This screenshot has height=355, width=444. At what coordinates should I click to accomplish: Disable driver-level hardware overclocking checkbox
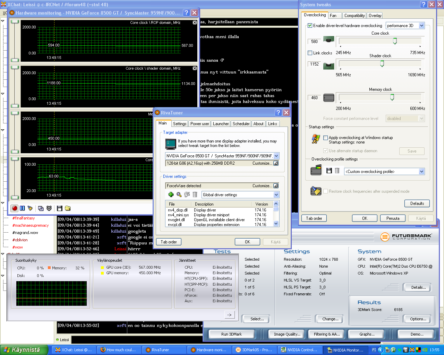click(310, 26)
